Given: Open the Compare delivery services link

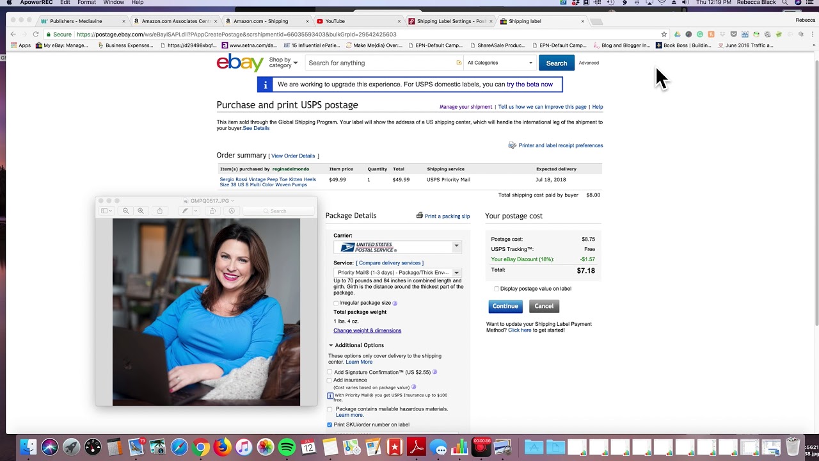Looking at the screenshot, I should coord(389,263).
